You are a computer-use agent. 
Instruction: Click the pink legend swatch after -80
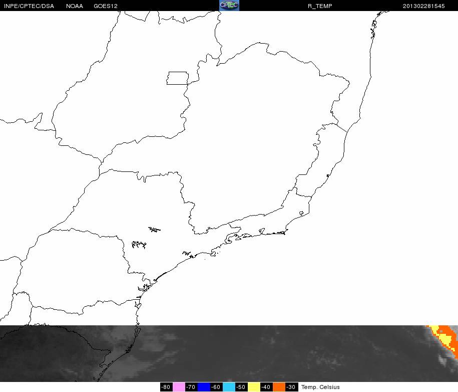click(179, 387)
